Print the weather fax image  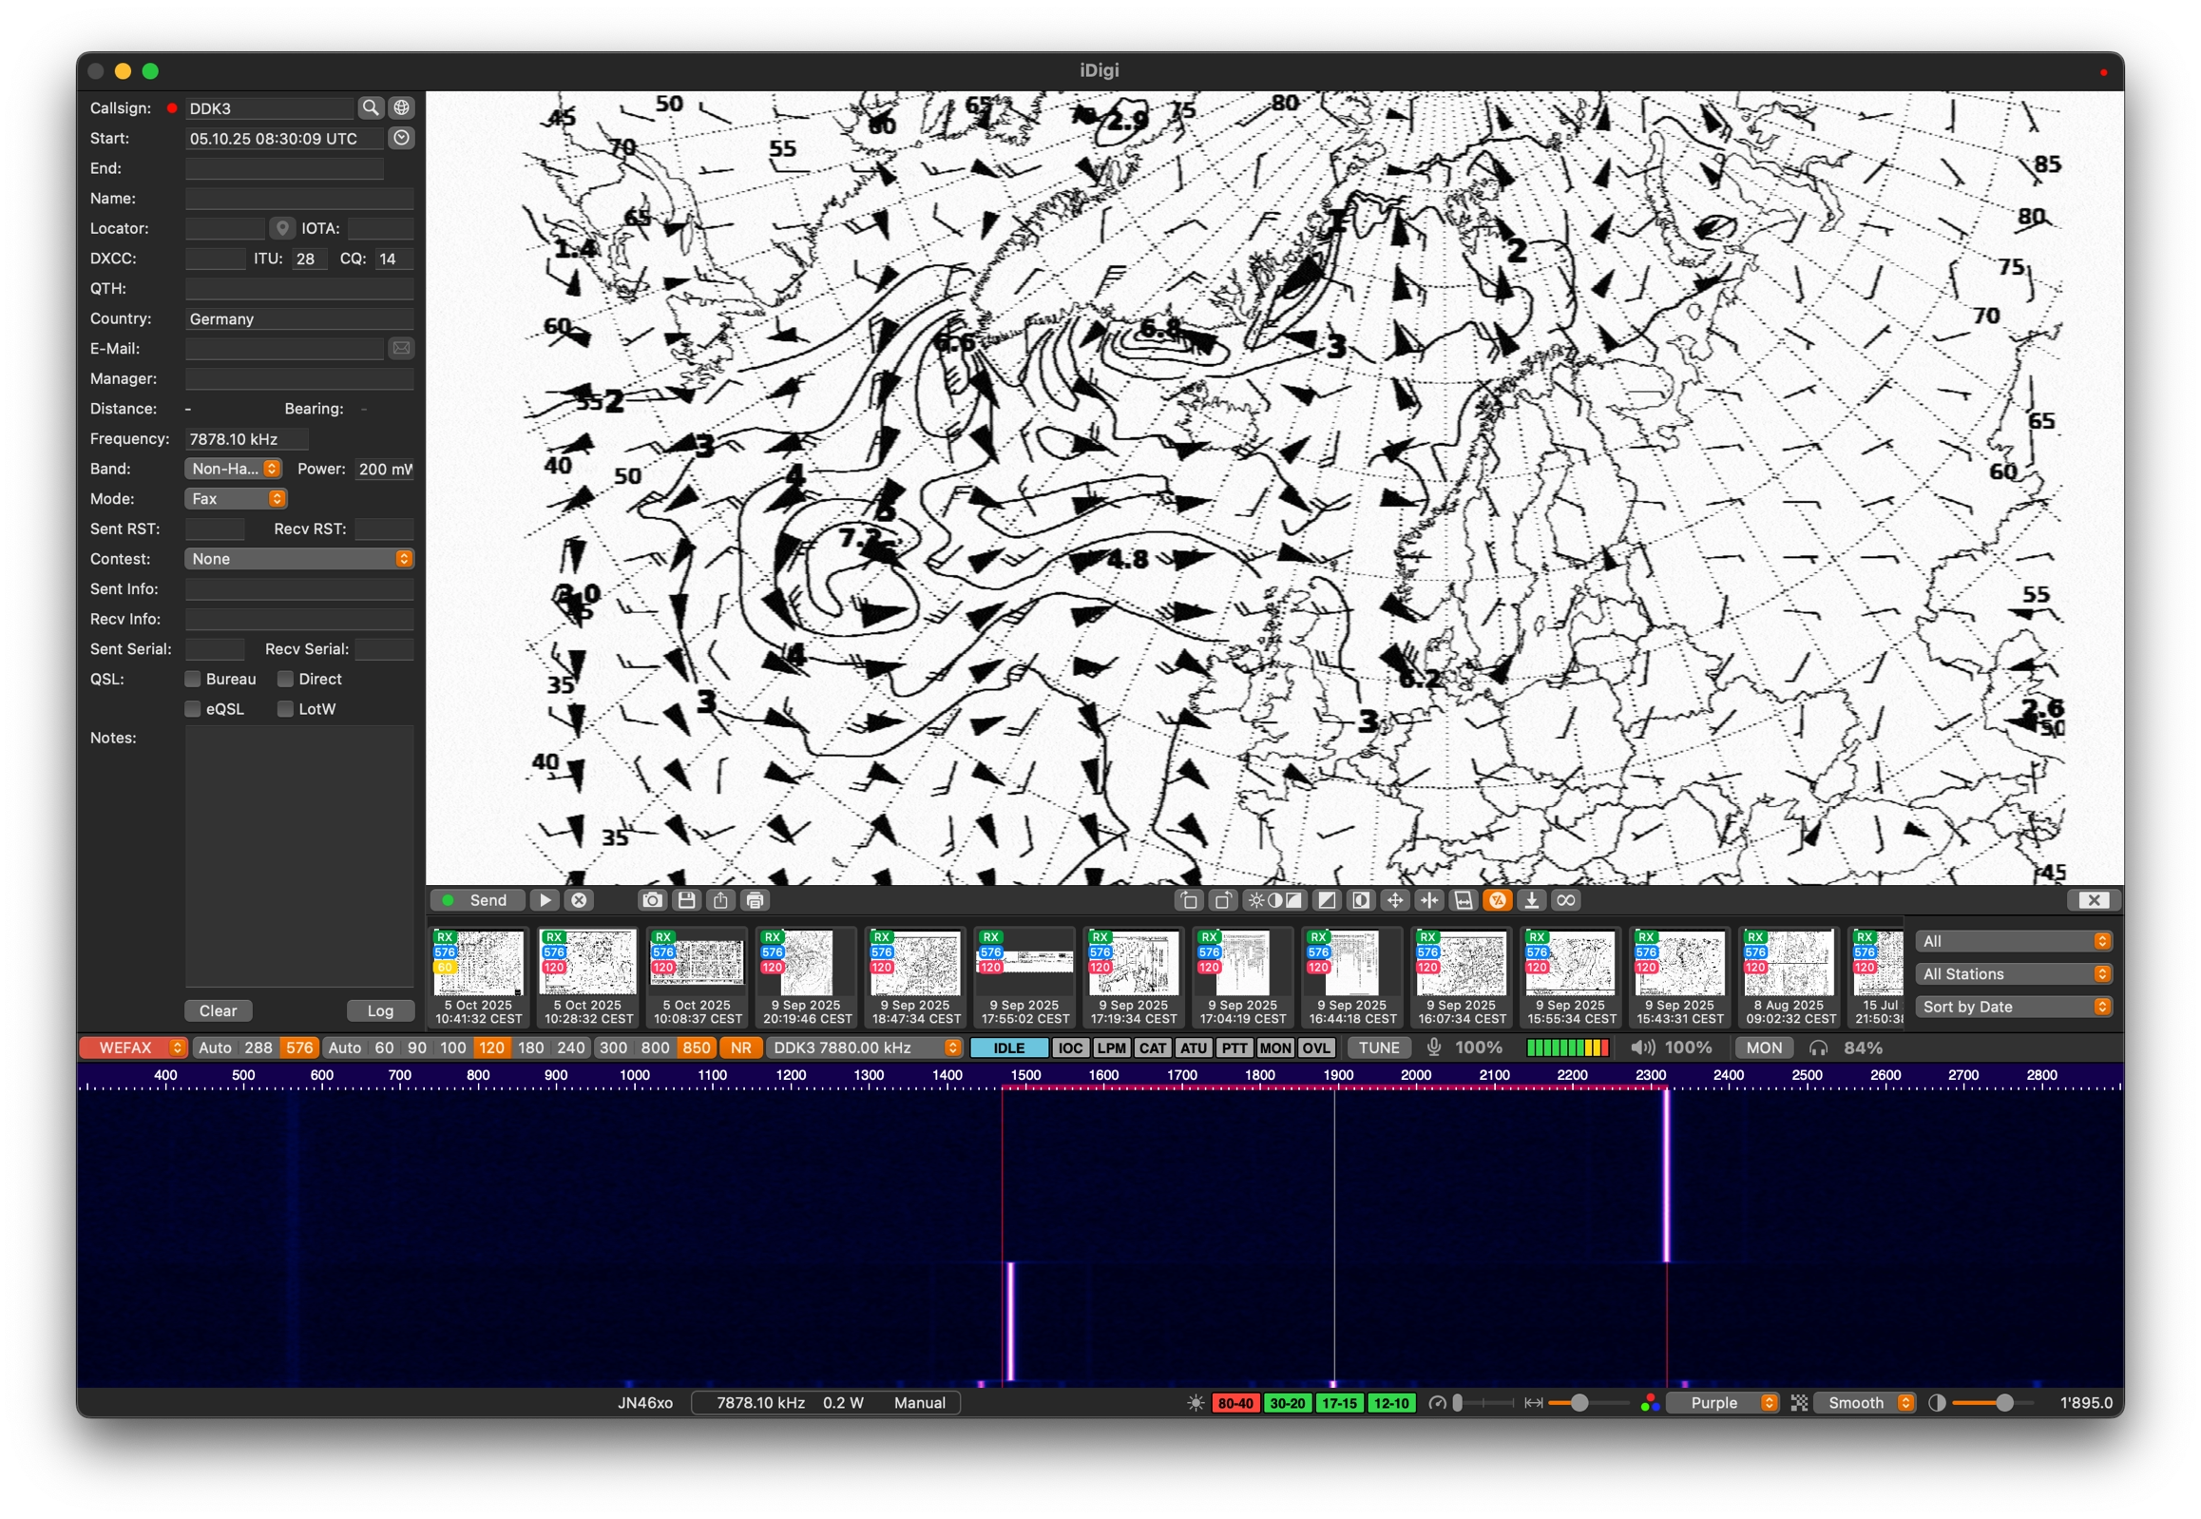pyautogui.click(x=755, y=900)
